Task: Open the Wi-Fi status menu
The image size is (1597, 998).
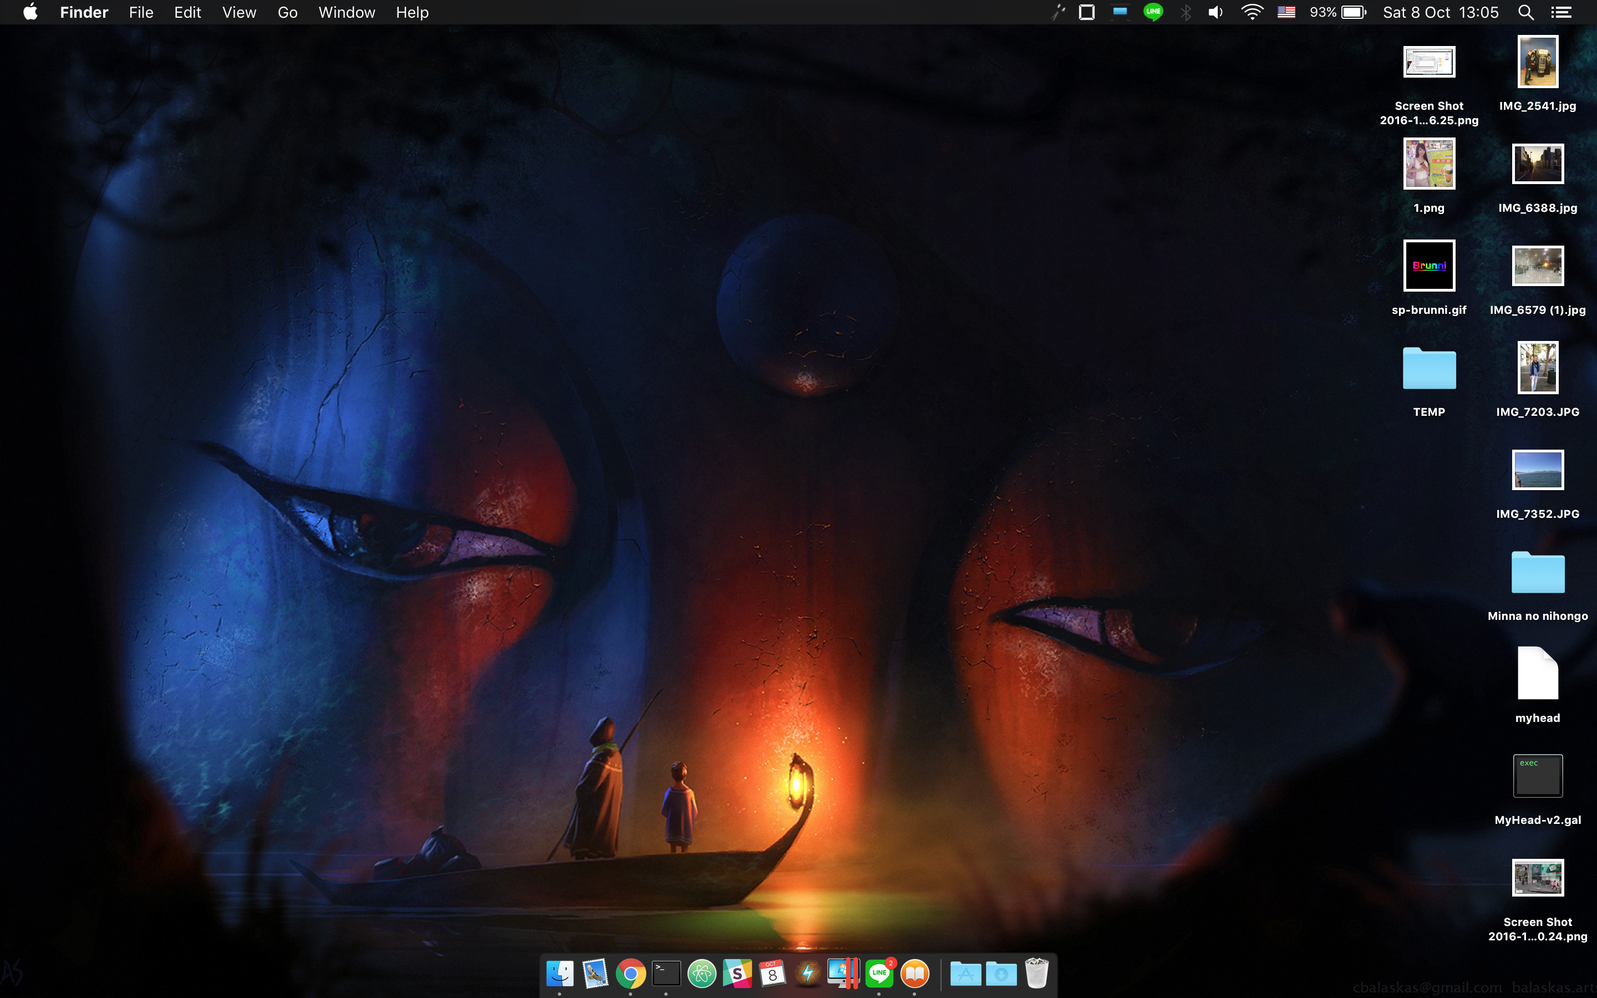Action: [1252, 13]
